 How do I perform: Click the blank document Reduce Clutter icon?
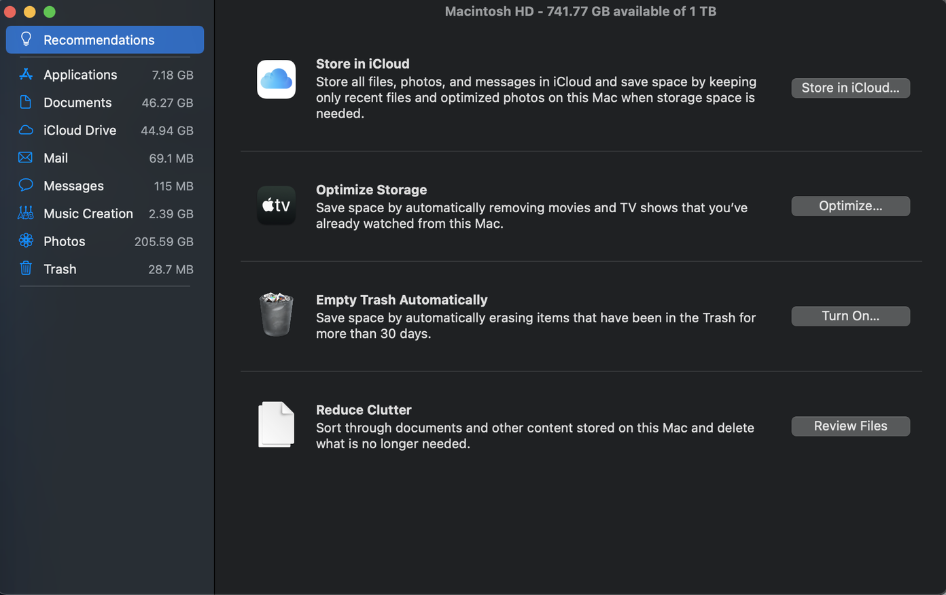coord(276,425)
